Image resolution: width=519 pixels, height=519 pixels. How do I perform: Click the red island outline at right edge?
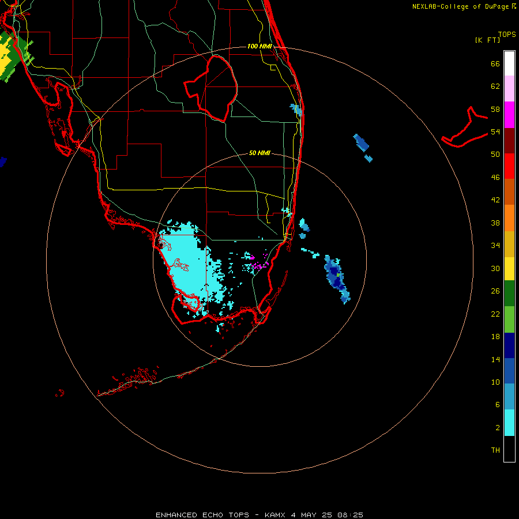tap(465, 127)
